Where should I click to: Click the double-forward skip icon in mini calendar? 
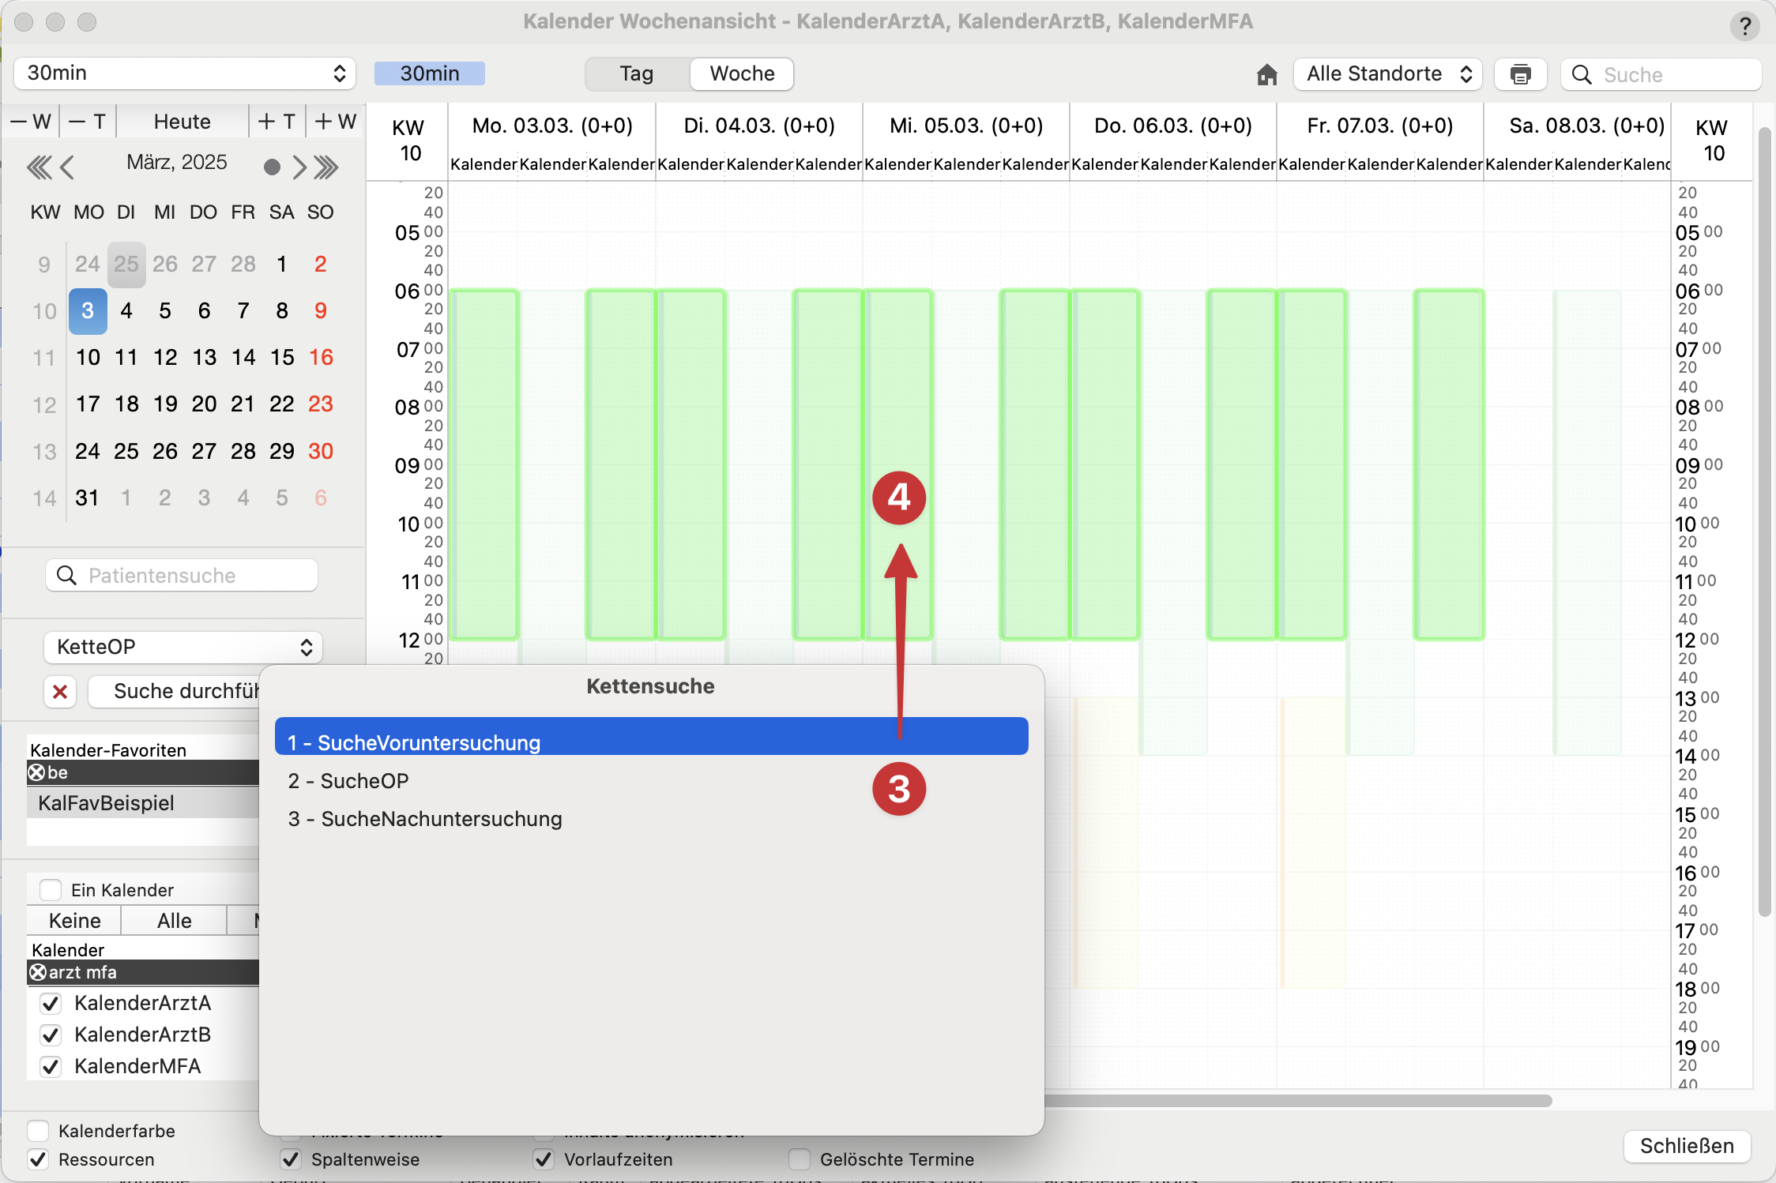(326, 167)
